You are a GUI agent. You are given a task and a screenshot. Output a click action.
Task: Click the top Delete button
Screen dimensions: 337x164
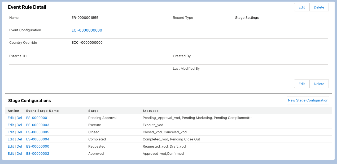[x=319, y=7]
